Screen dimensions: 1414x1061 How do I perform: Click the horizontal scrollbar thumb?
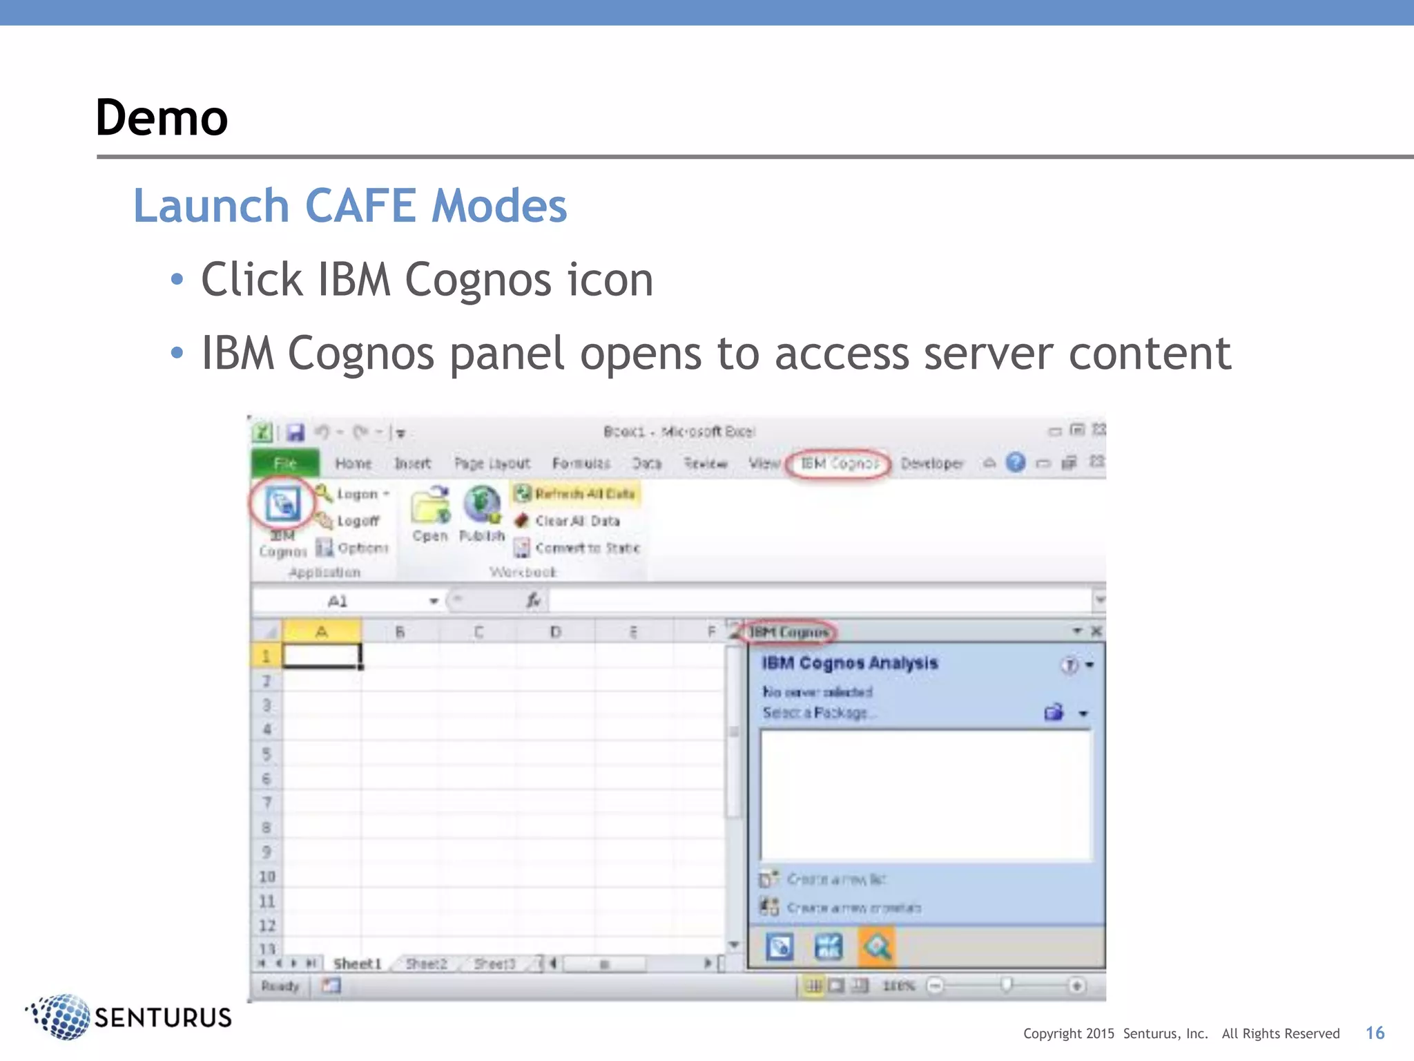pyautogui.click(x=604, y=964)
